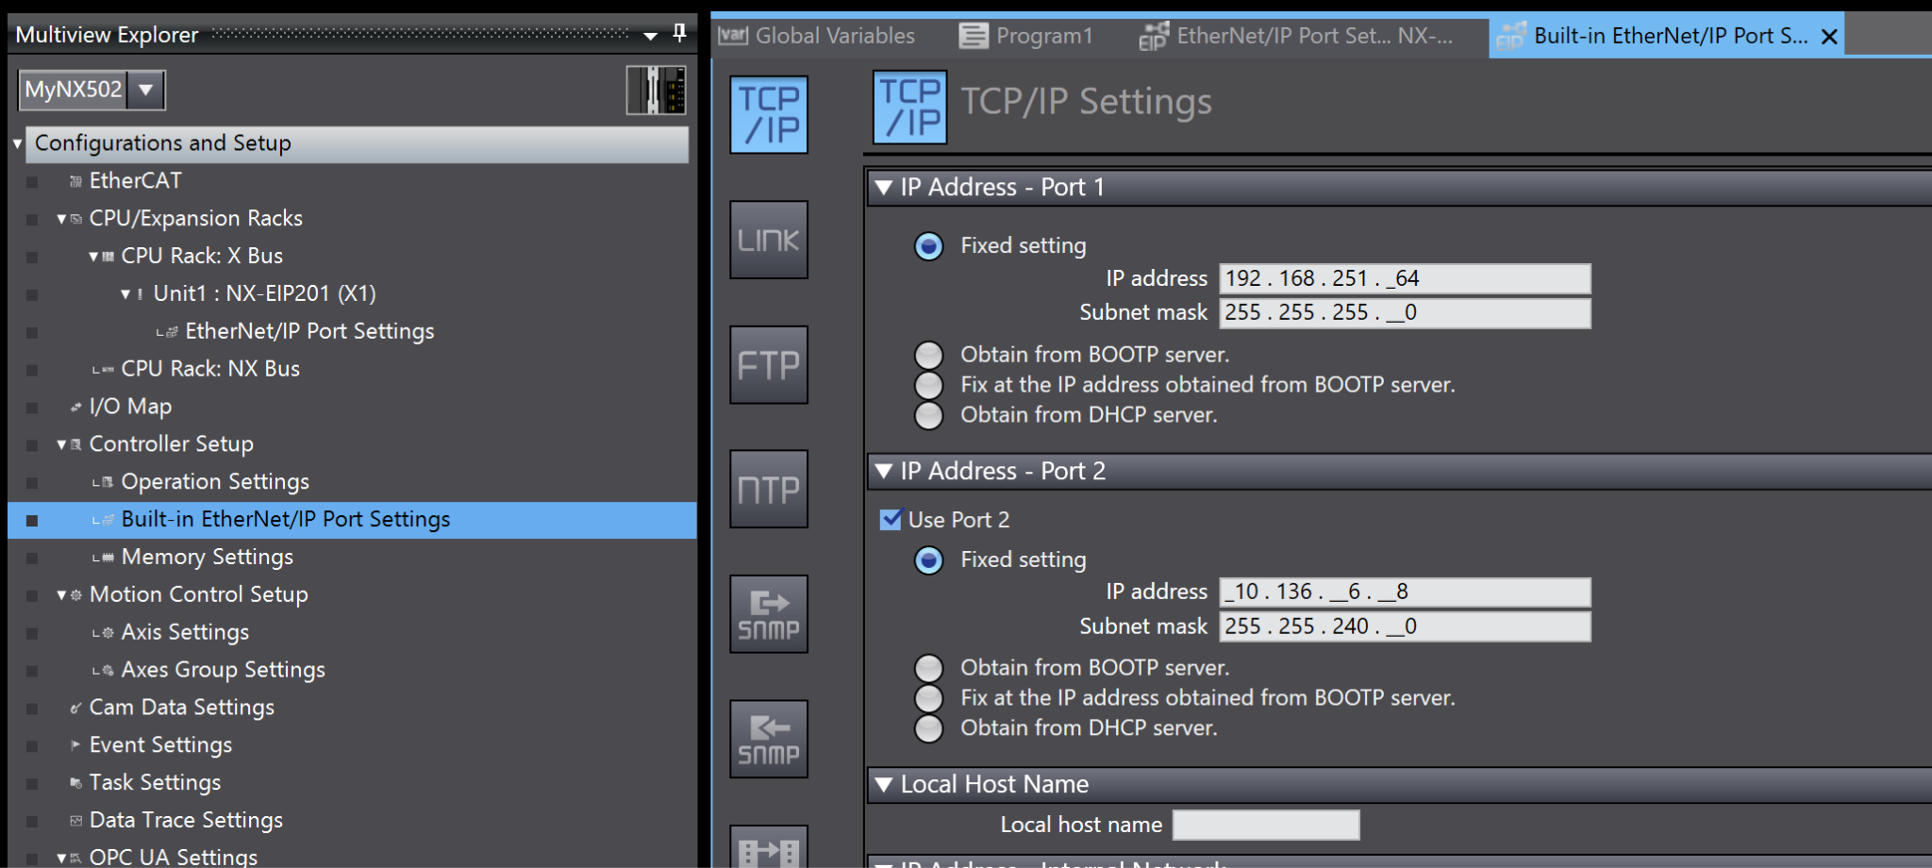
Task: Open the SNMP trap icon with left arrow
Action: [769, 739]
